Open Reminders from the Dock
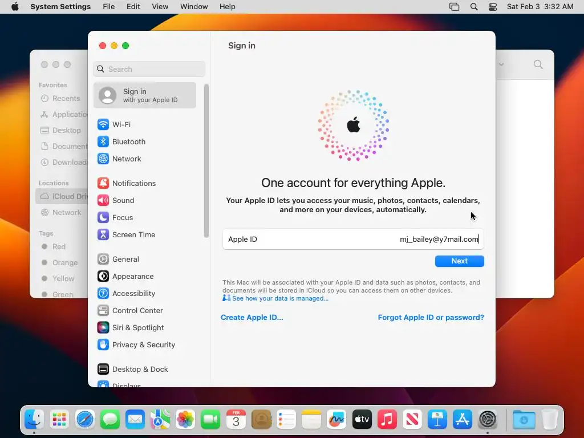Viewport: 584px width, 438px height. (286, 420)
